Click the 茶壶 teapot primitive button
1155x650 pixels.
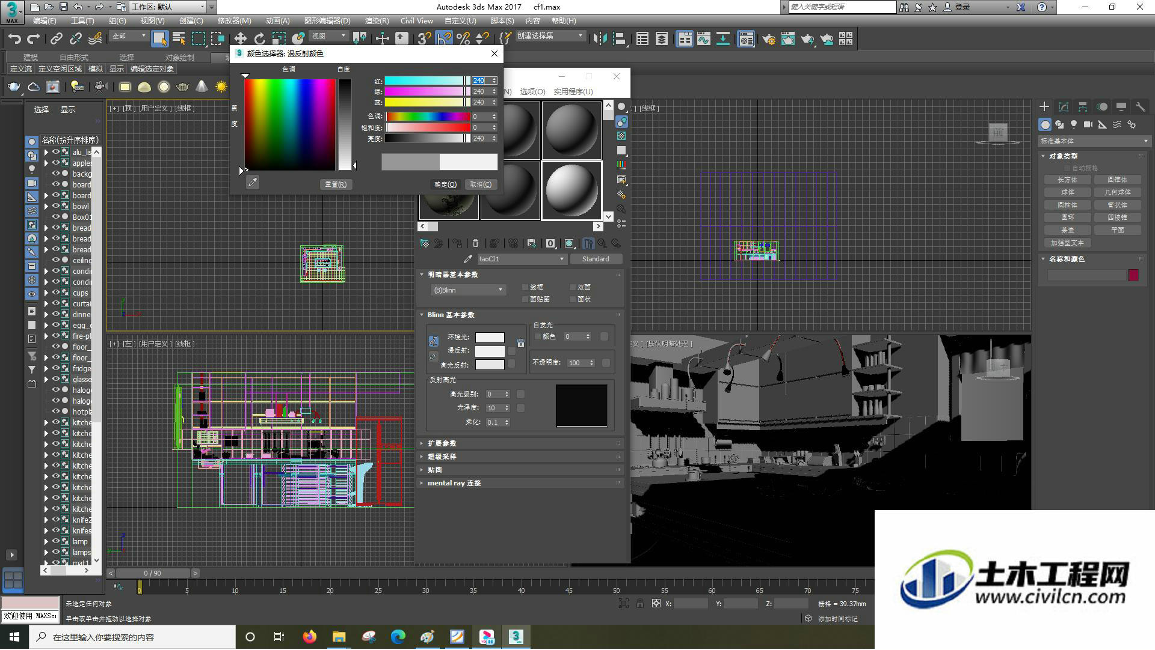[1067, 230]
